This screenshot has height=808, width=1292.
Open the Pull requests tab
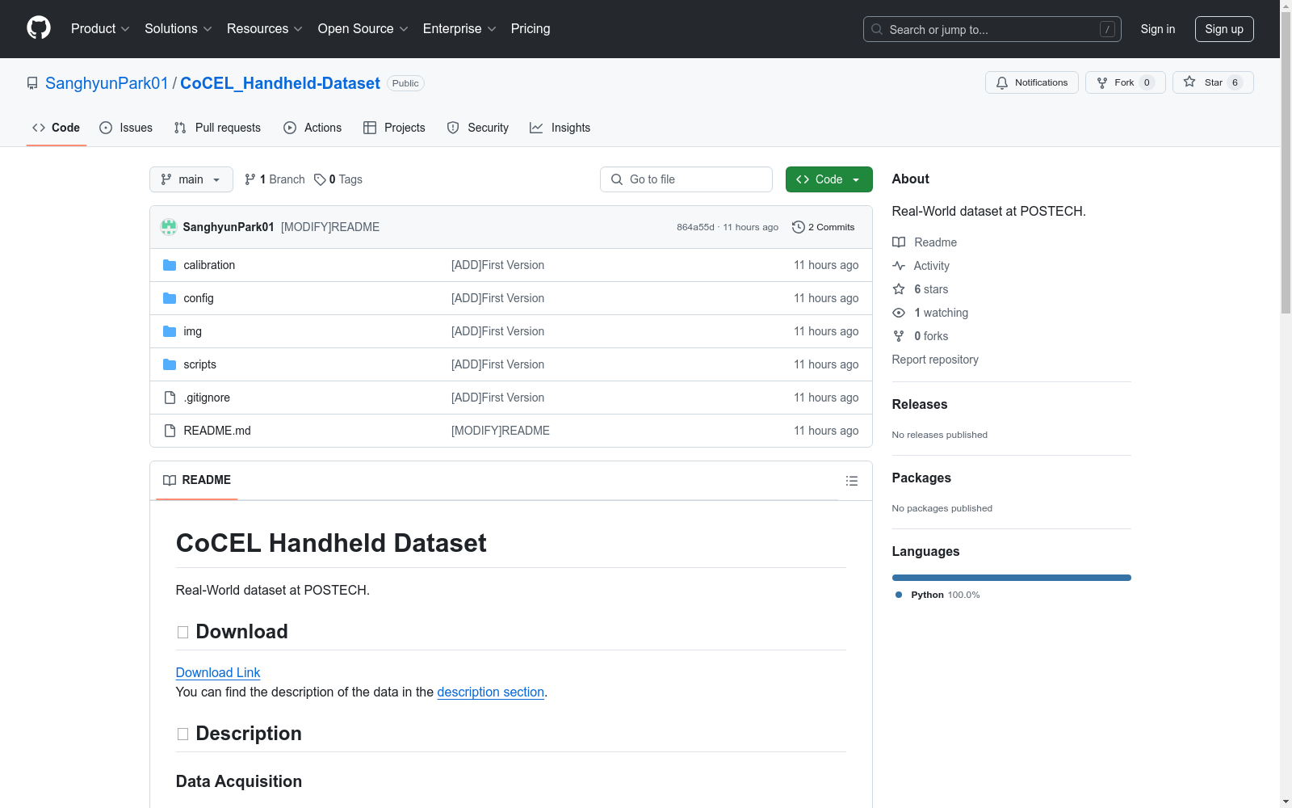coord(217,128)
